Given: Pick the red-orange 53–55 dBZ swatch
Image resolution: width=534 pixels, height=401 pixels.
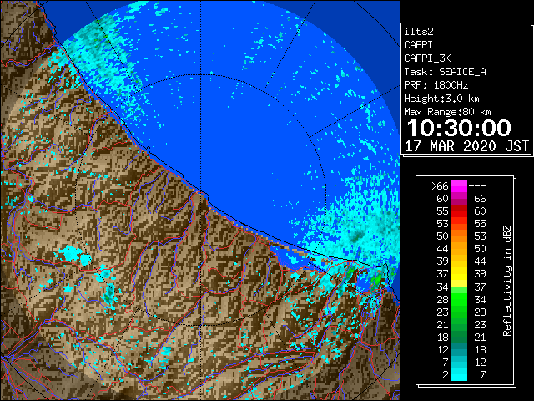Looking at the screenshot, I should (x=459, y=224).
